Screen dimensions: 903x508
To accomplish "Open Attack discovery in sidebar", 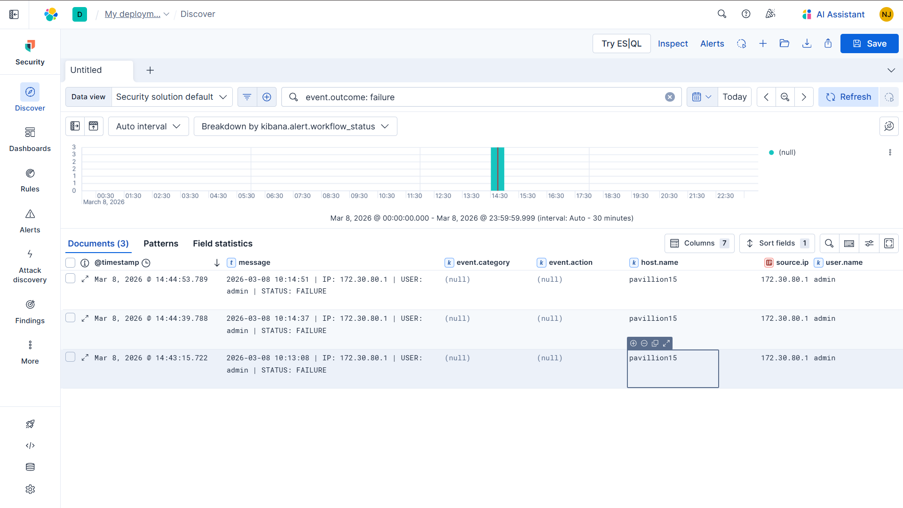I will click(30, 254).
